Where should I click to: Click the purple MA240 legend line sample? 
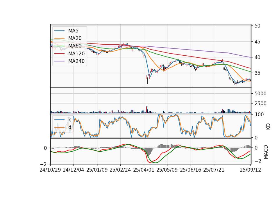pyautogui.click(x=60, y=61)
